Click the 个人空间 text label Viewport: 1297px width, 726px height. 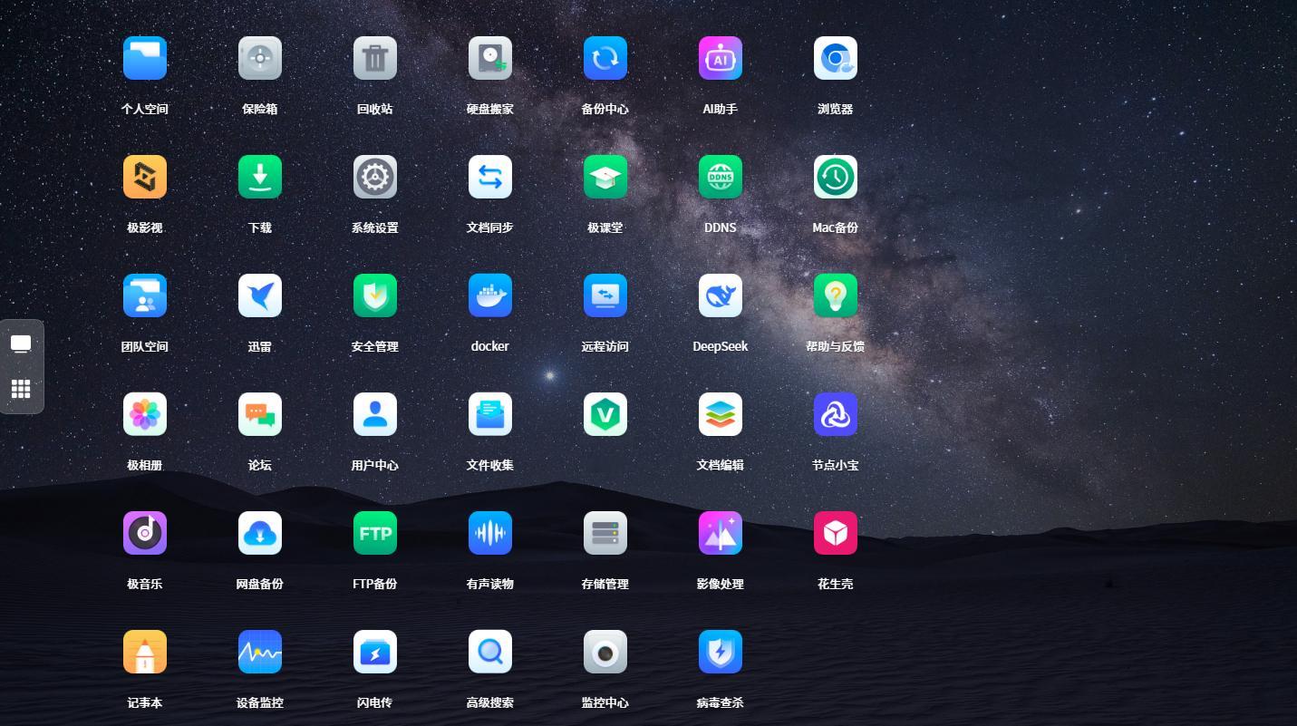[x=145, y=109]
